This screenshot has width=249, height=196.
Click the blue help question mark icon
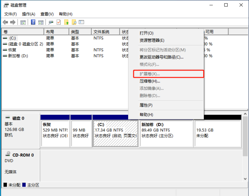pyautogui.click(x=33, y=22)
